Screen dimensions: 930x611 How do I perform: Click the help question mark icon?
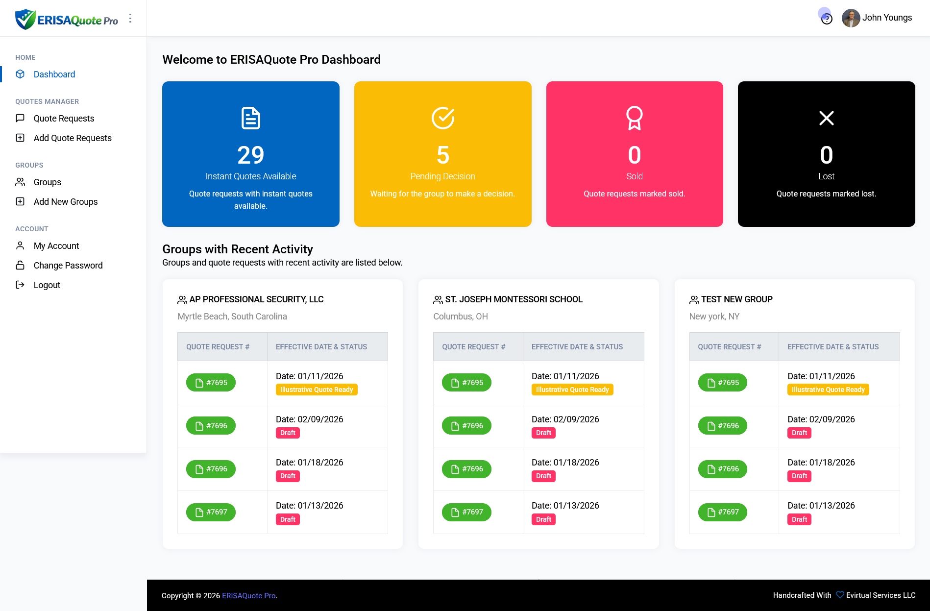pyautogui.click(x=827, y=19)
